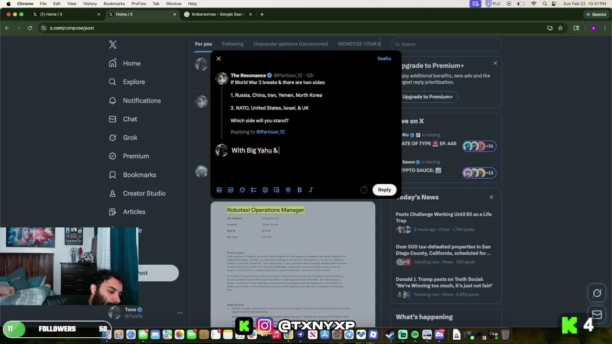Click the character count progress circle
Image resolution: width=612 pixels, height=344 pixels.
[364, 190]
